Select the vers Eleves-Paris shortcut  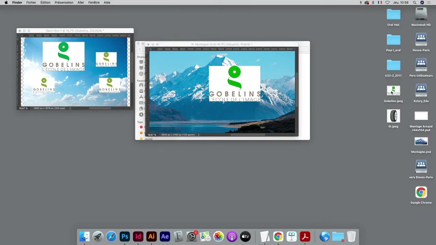click(421, 167)
